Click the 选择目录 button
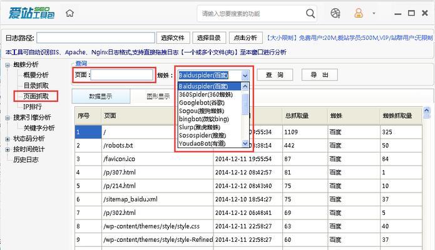Screen dimensions: 435x250 point(209,37)
